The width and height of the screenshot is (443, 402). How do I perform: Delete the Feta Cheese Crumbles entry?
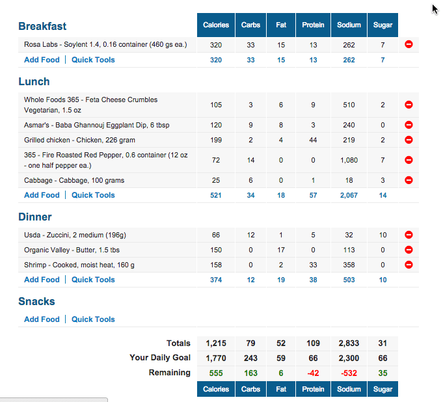(x=409, y=105)
